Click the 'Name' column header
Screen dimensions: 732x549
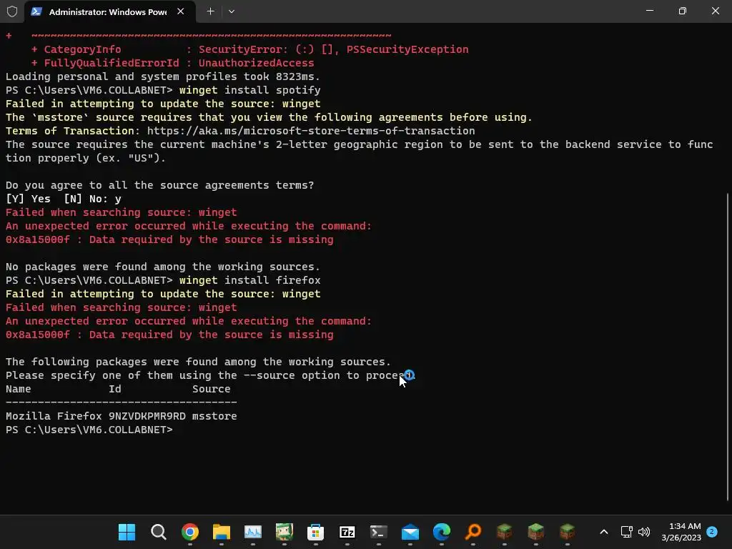(x=18, y=389)
